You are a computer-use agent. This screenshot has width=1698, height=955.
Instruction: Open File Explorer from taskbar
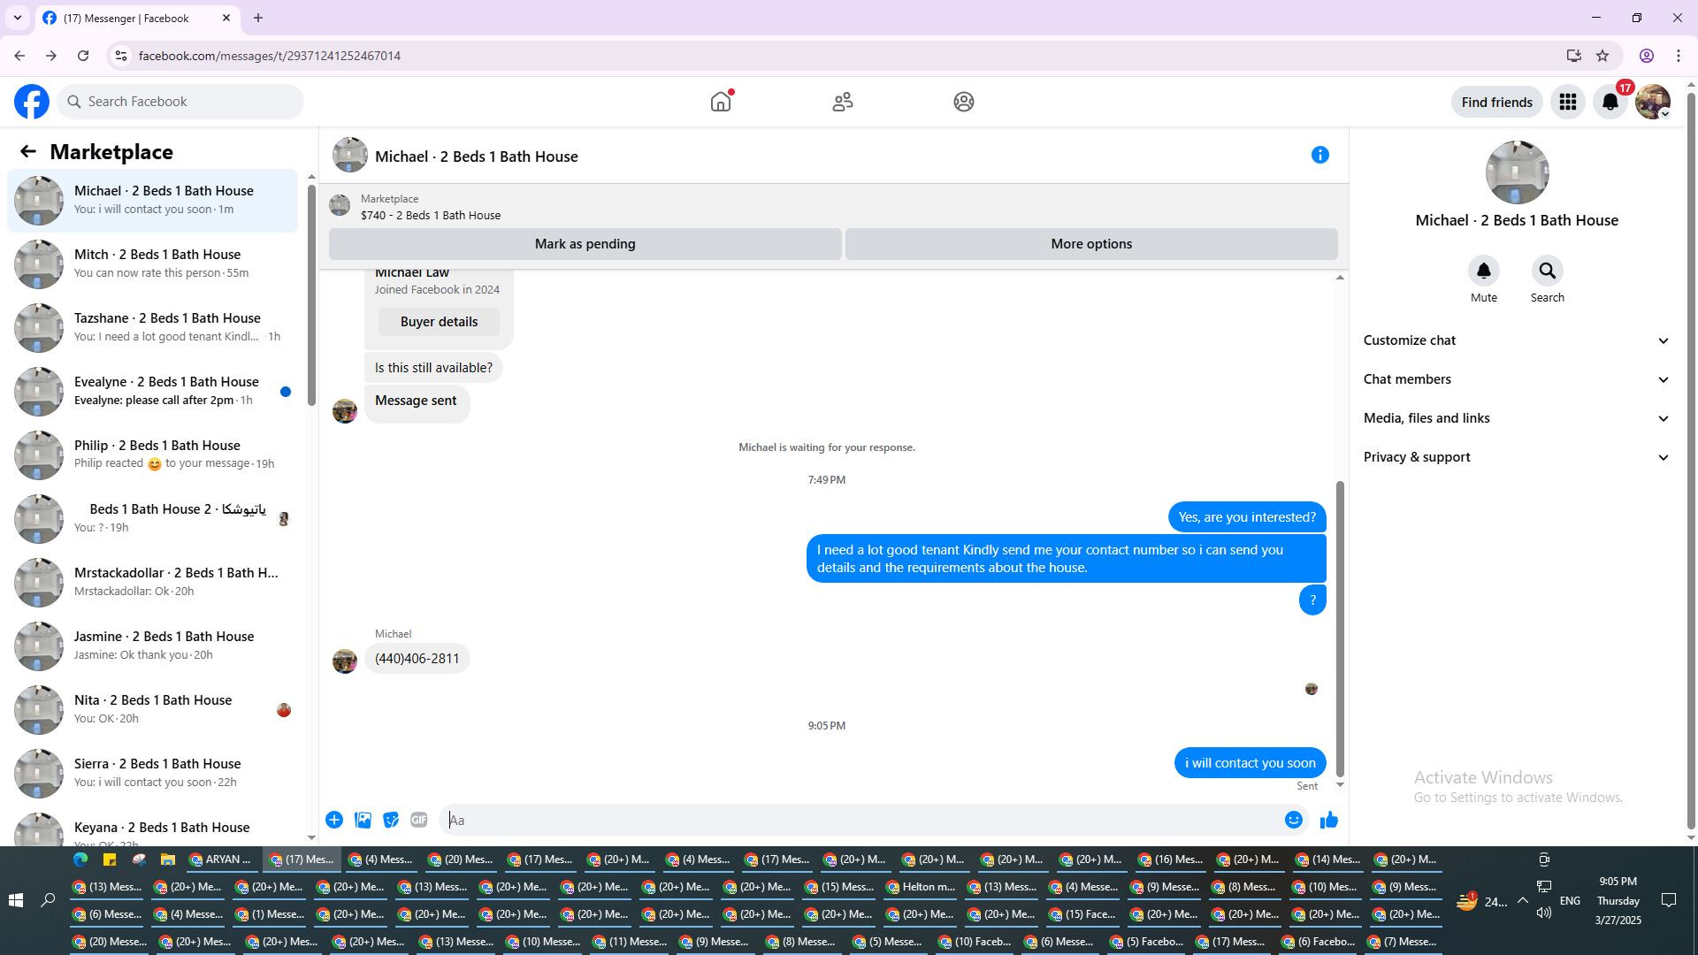coord(167,859)
